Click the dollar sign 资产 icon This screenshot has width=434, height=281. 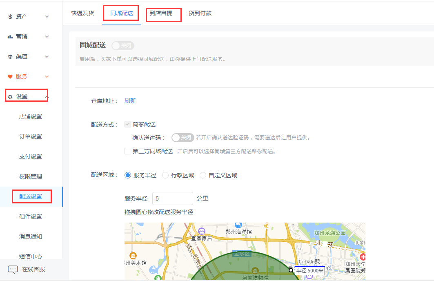point(10,17)
